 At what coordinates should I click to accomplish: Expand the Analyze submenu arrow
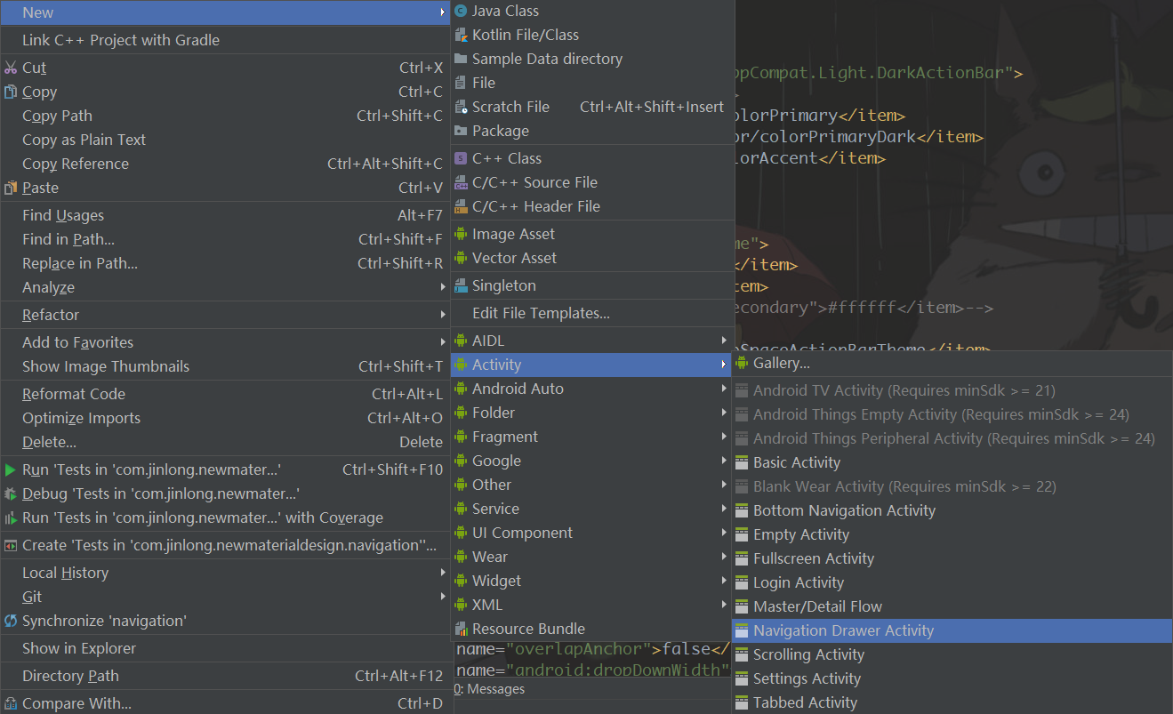pos(442,287)
